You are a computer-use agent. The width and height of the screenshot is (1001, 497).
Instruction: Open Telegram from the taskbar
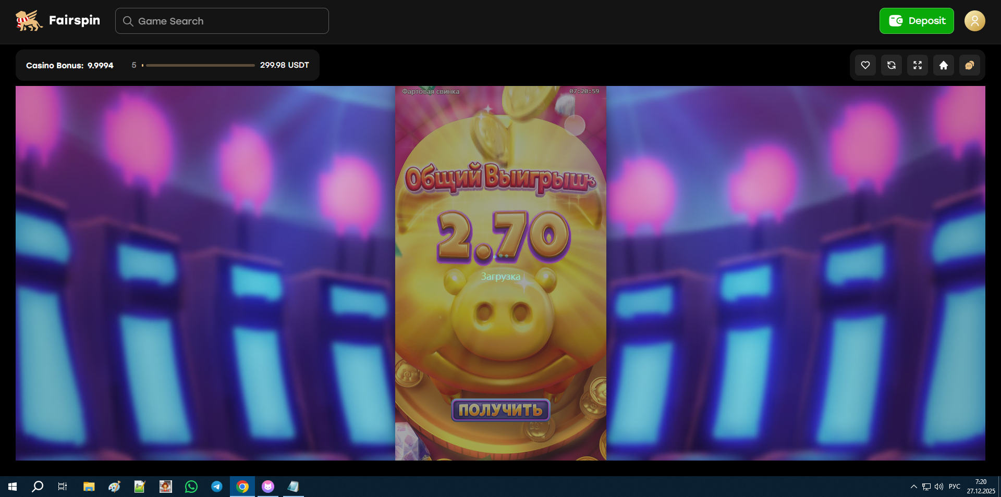(217, 487)
